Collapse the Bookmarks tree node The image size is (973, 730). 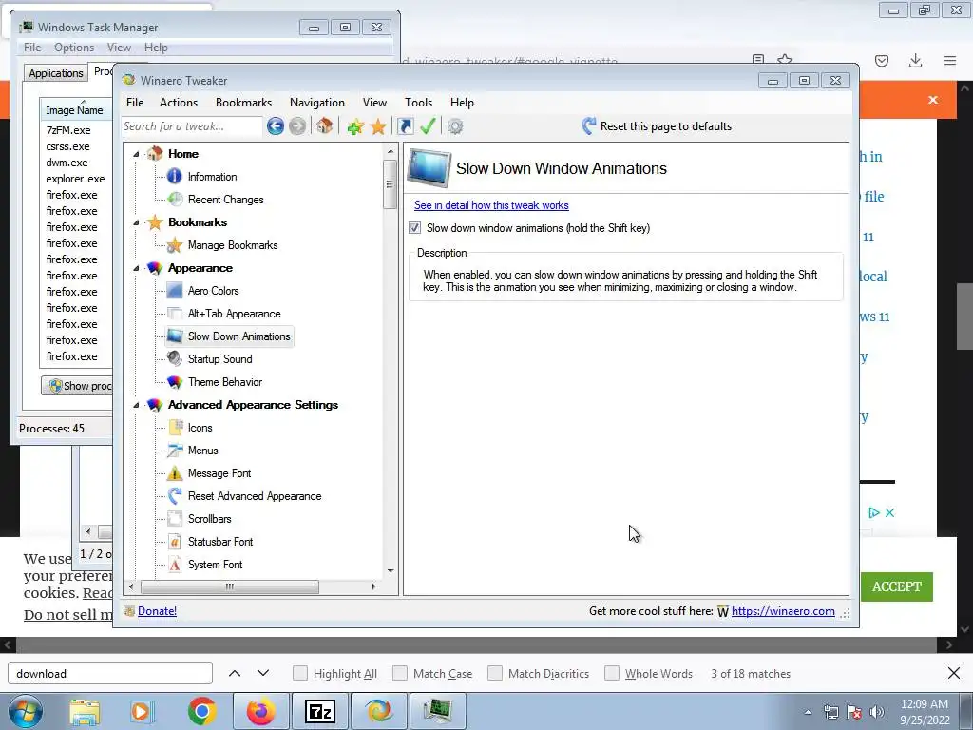pyautogui.click(x=137, y=222)
